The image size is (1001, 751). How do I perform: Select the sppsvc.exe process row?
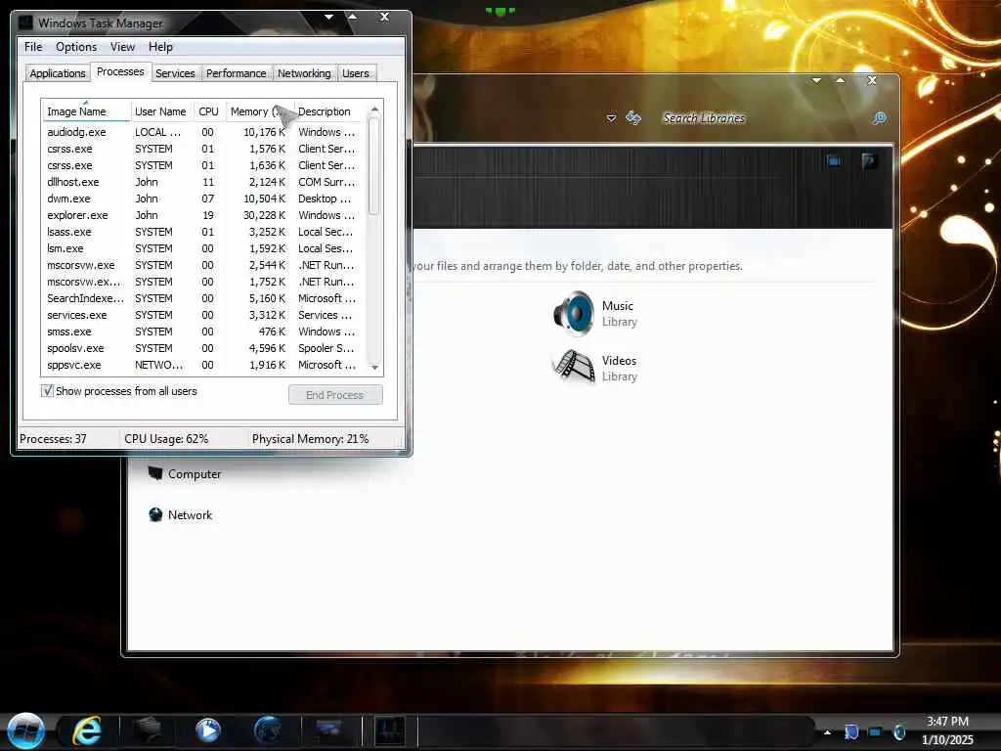204,365
